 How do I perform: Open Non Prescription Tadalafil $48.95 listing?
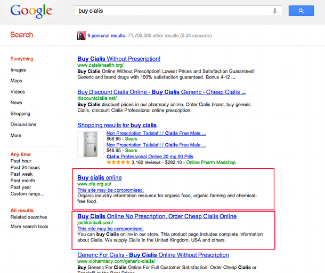click(x=156, y=145)
